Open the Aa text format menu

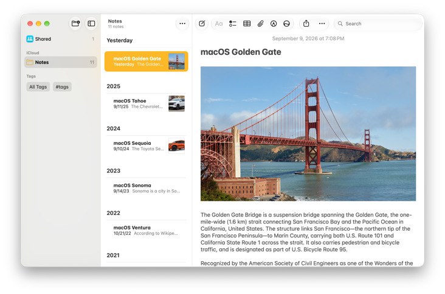(x=218, y=24)
